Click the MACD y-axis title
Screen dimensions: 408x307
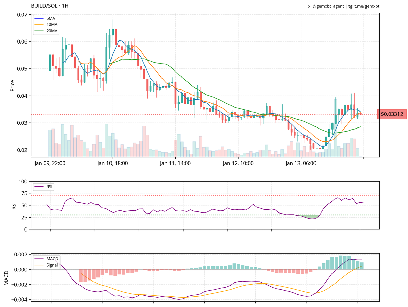(x=6, y=277)
